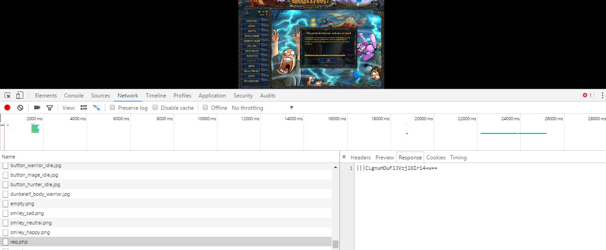
Task: Select the req.php request row
Action: coord(166,242)
